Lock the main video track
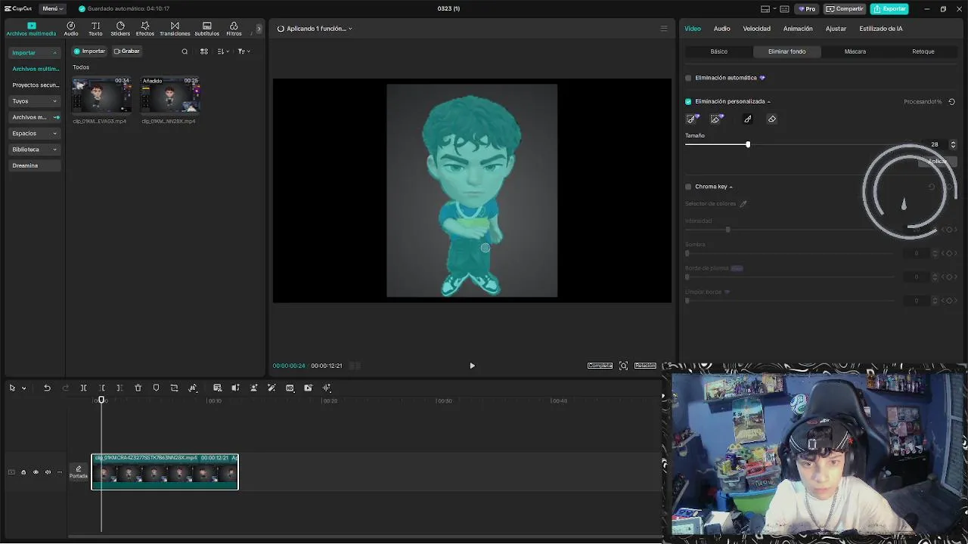Viewport: 968px width, 544px height. pos(23,472)
